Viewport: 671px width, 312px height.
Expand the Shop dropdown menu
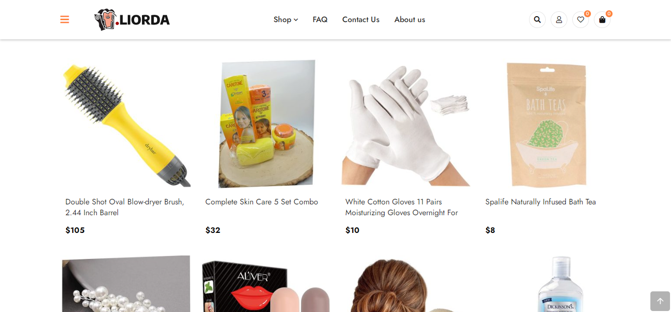click(x=285, y=20)
